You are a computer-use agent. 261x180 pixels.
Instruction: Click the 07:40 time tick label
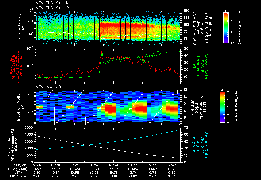coord(171,165)
